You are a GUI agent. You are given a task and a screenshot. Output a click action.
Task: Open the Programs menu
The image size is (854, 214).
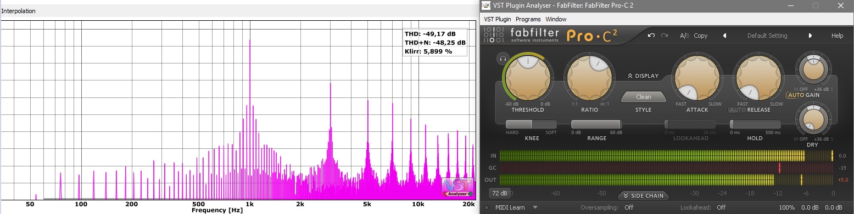pyautogui.click(x=528, y=19)
